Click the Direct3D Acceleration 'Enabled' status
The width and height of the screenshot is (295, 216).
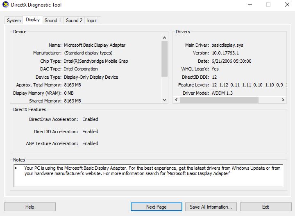90,132
